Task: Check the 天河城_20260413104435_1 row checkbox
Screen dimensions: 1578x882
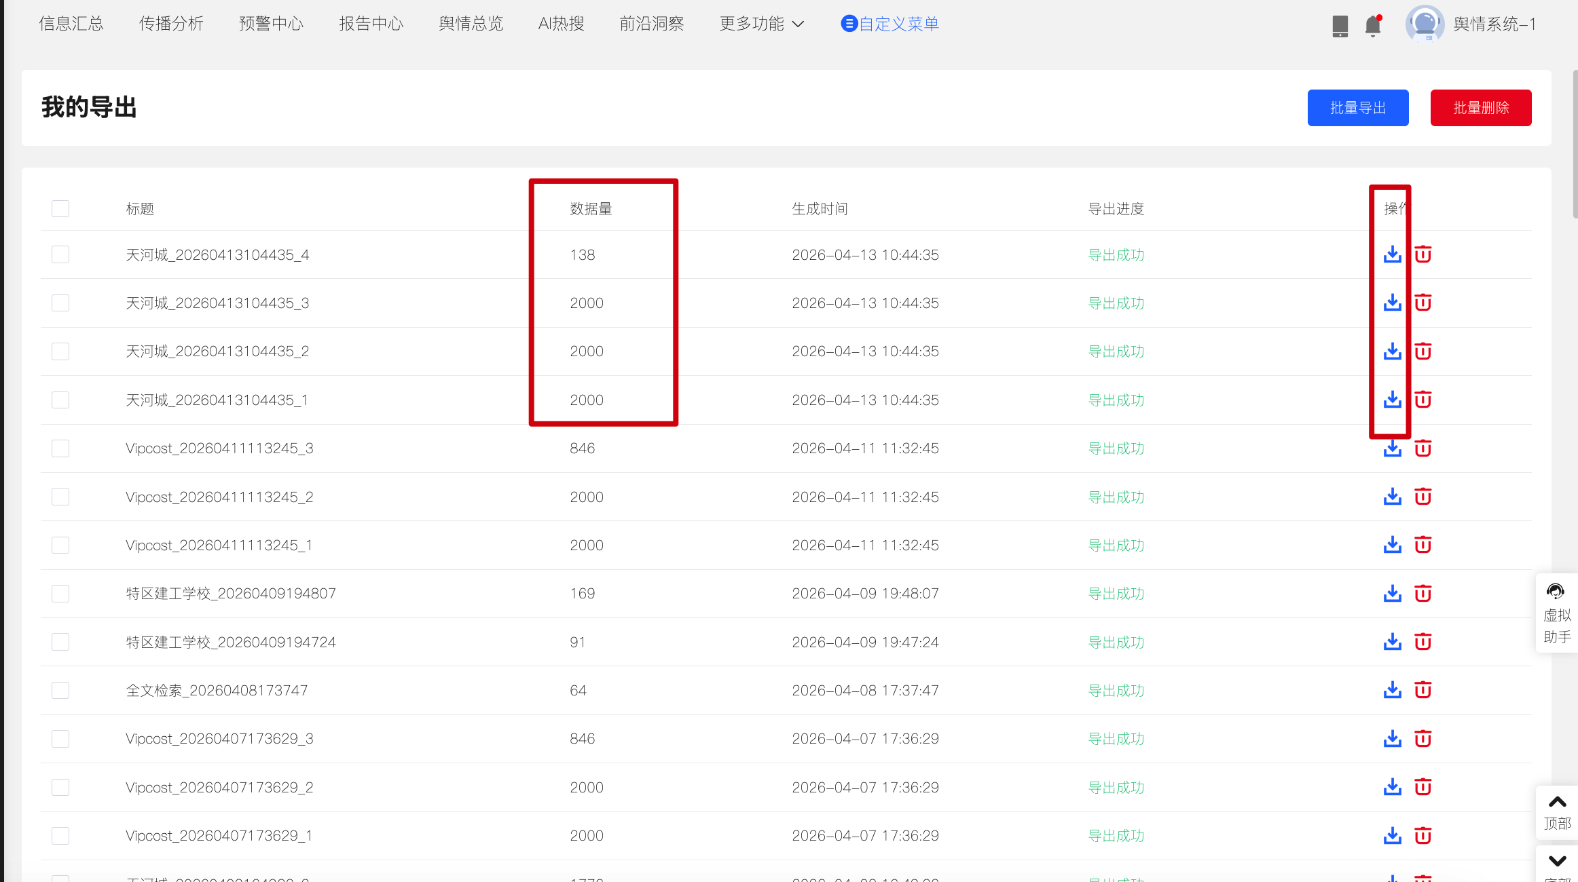Action: (60, 400)
